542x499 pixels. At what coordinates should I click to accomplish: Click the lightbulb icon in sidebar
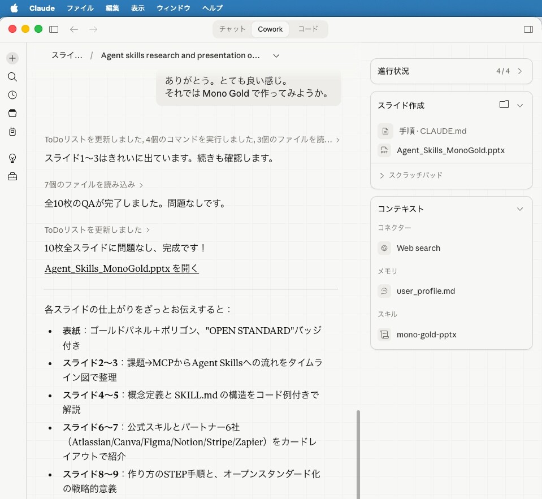(12, 158)
